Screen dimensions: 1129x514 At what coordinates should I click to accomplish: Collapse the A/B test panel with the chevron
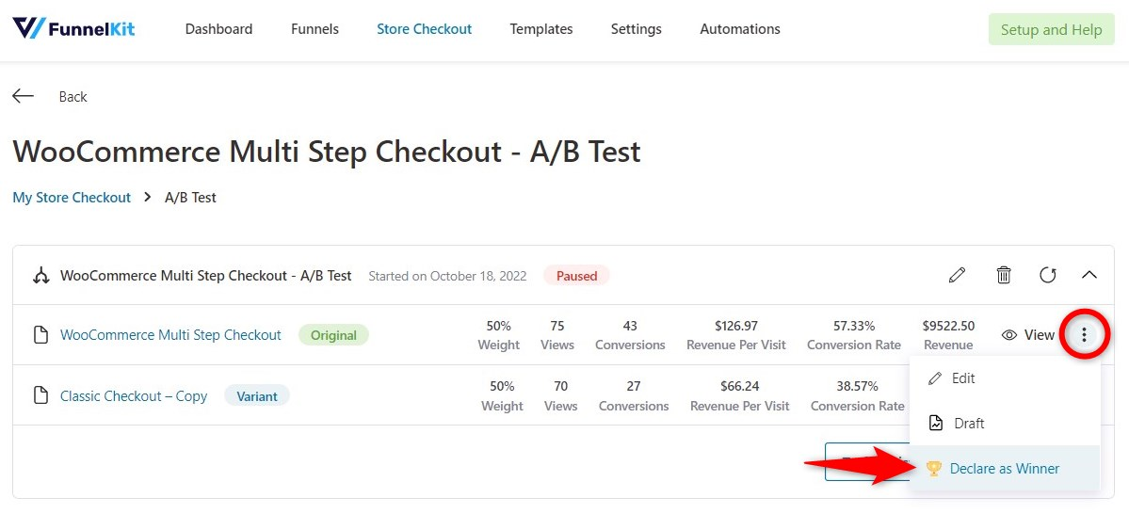pos(1089,275)
